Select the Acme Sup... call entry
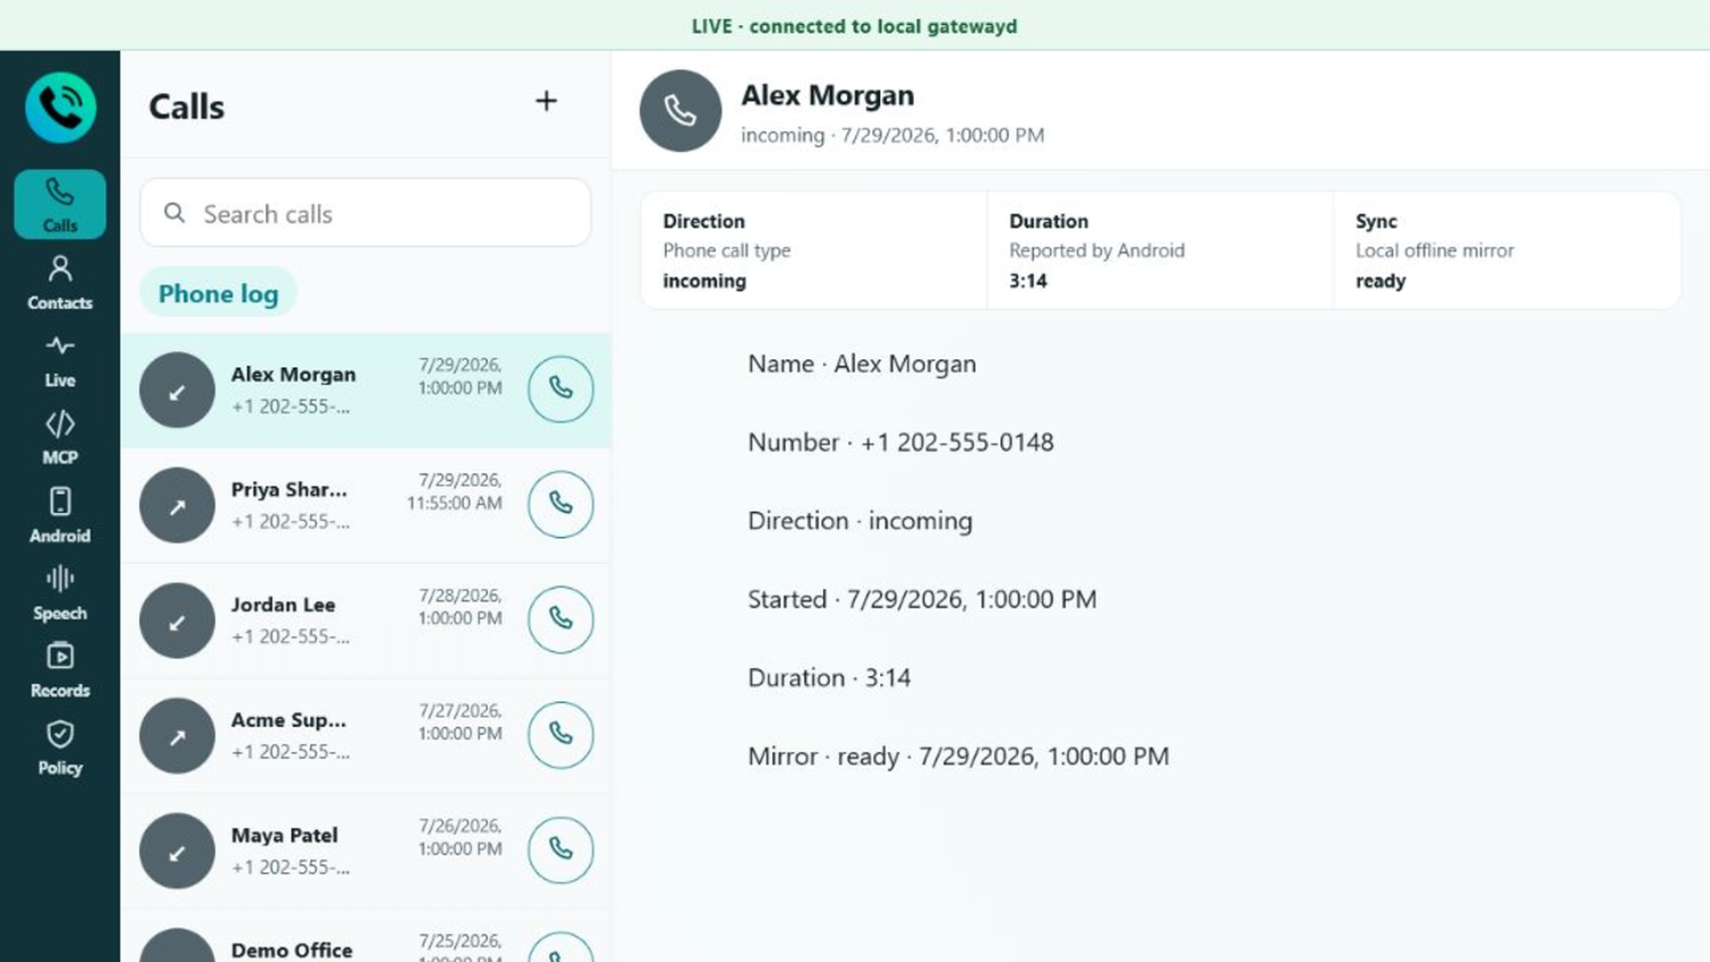 (x=365, y=736)
